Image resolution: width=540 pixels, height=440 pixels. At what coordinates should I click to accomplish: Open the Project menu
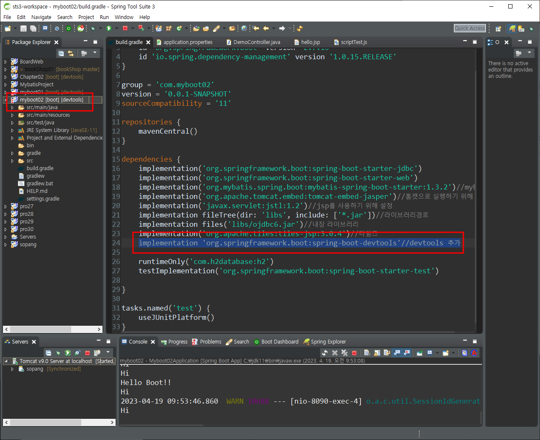[86, 17]
